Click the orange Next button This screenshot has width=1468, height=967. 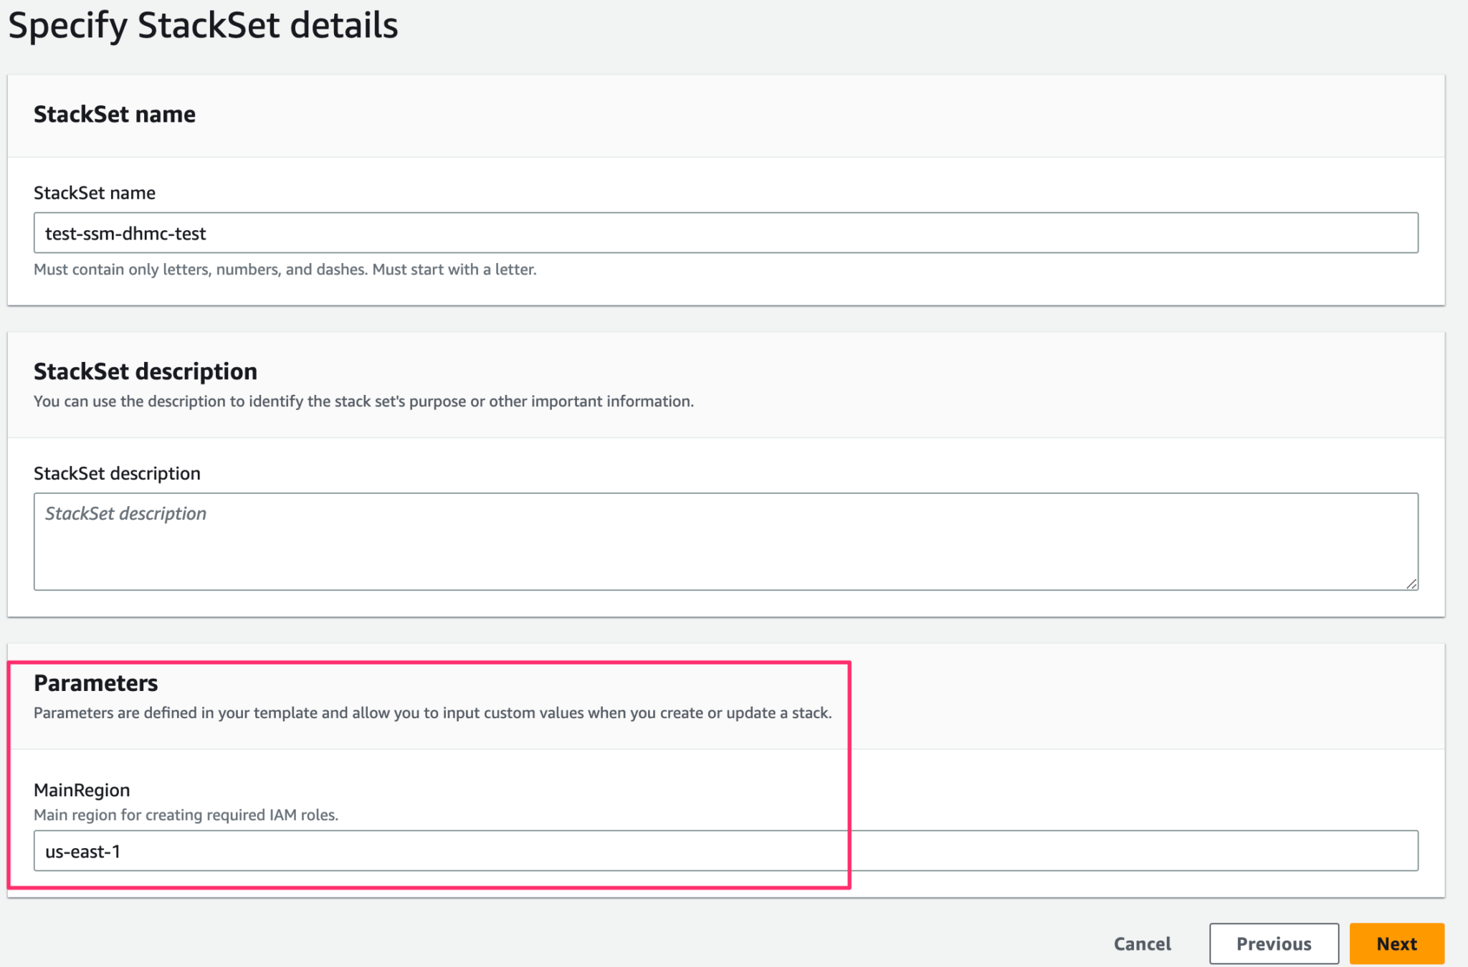click(x=1396, y=943)
